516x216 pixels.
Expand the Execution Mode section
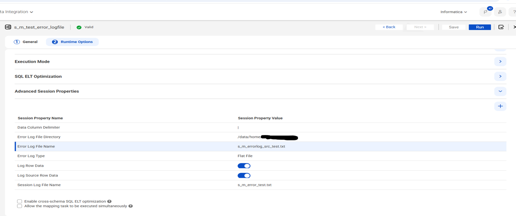(x=500, y=61)
